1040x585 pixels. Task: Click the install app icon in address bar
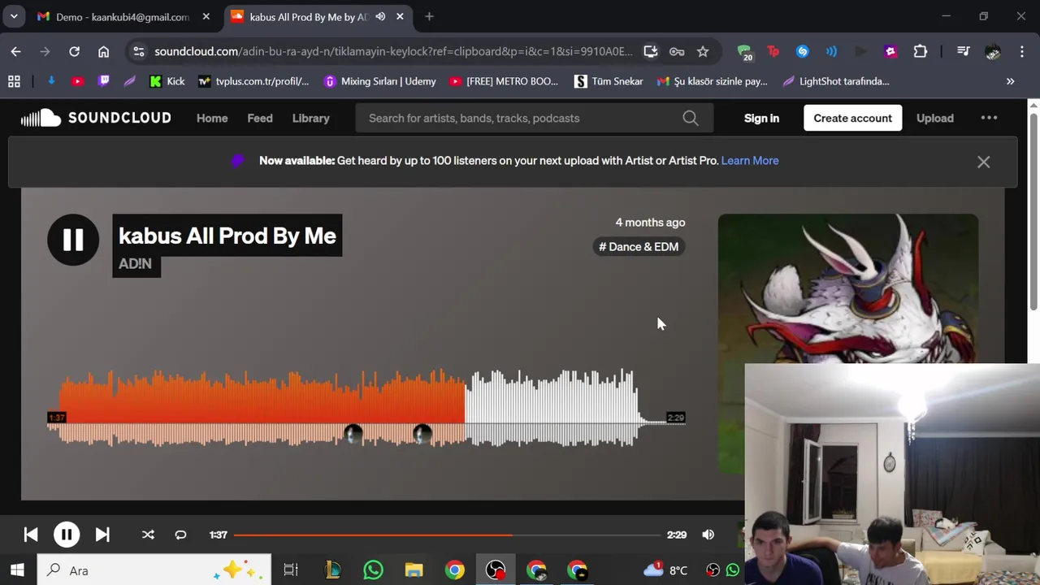[651, 51]
